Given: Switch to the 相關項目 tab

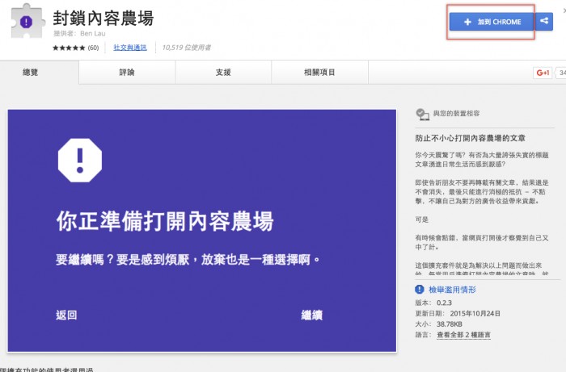Looking at the screenshot, I should 319,73.
